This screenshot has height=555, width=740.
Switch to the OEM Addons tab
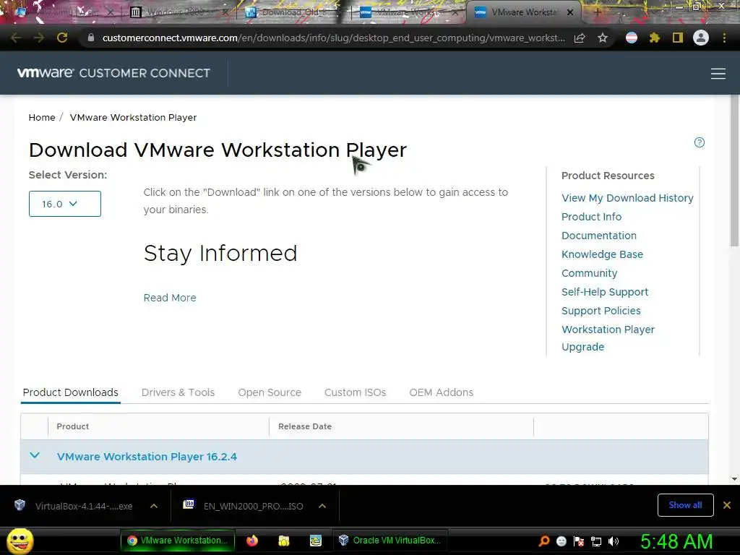click(x=442, y=392)
